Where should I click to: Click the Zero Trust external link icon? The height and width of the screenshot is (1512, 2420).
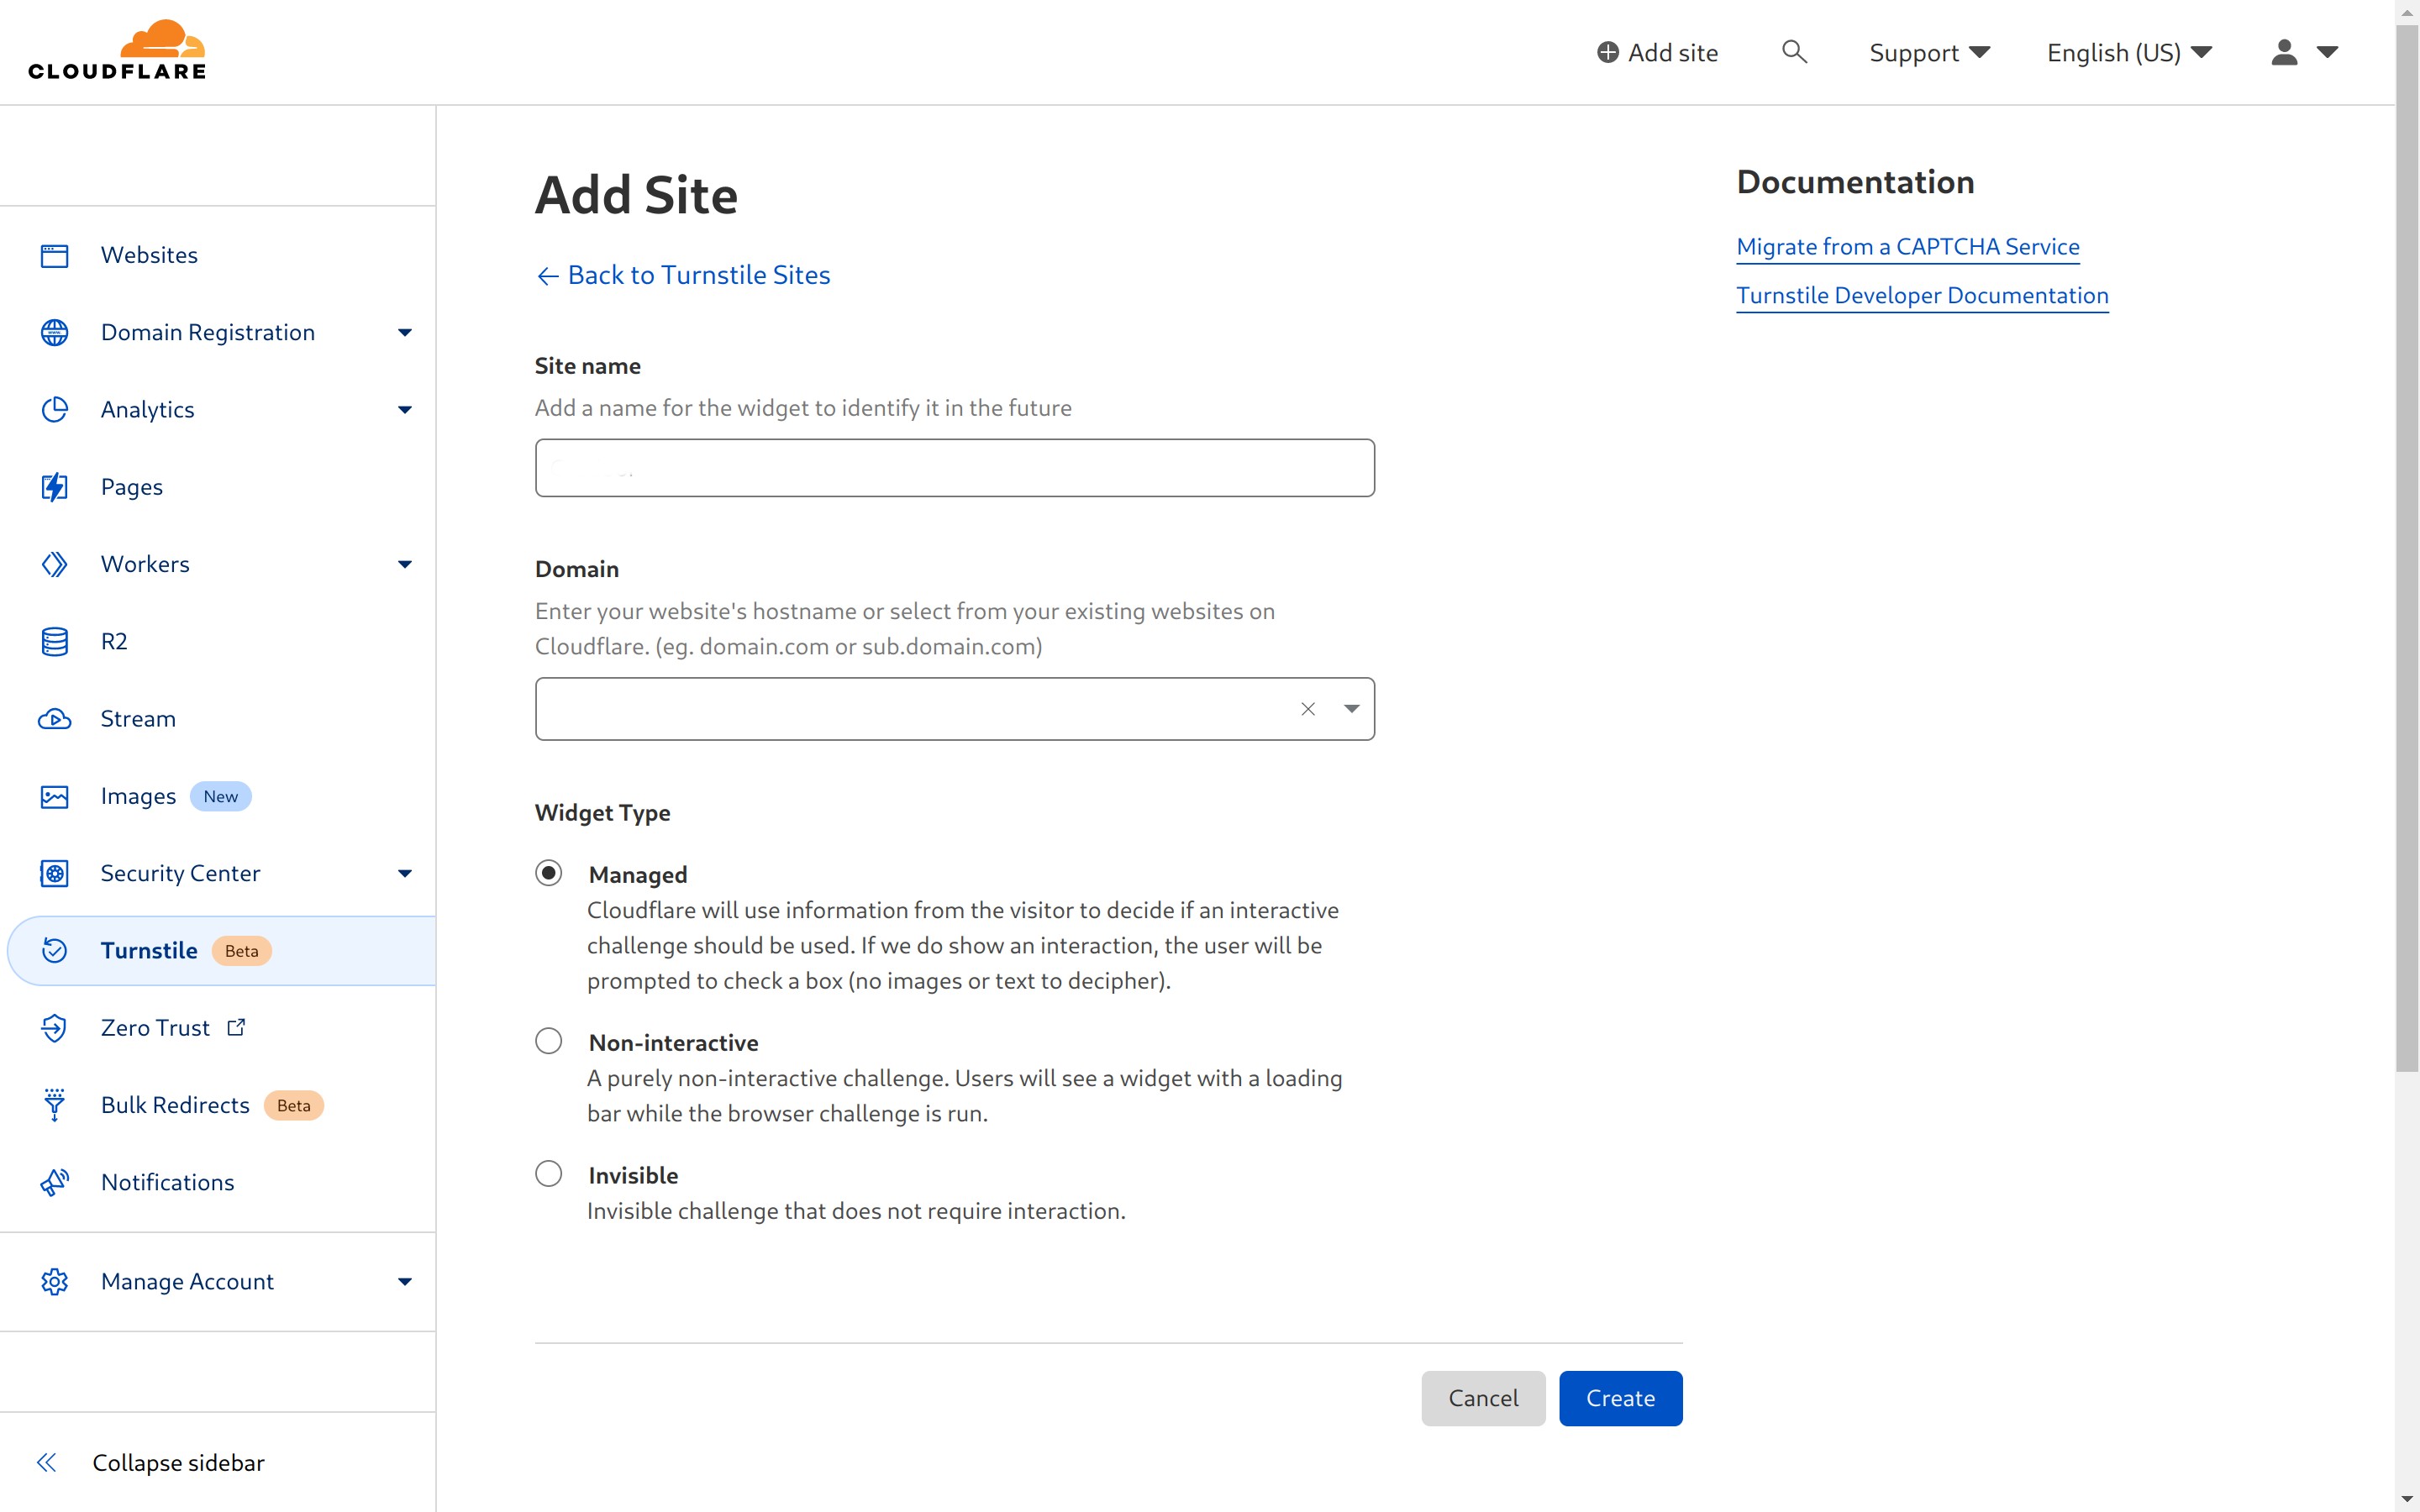(x=236, y=1027)
